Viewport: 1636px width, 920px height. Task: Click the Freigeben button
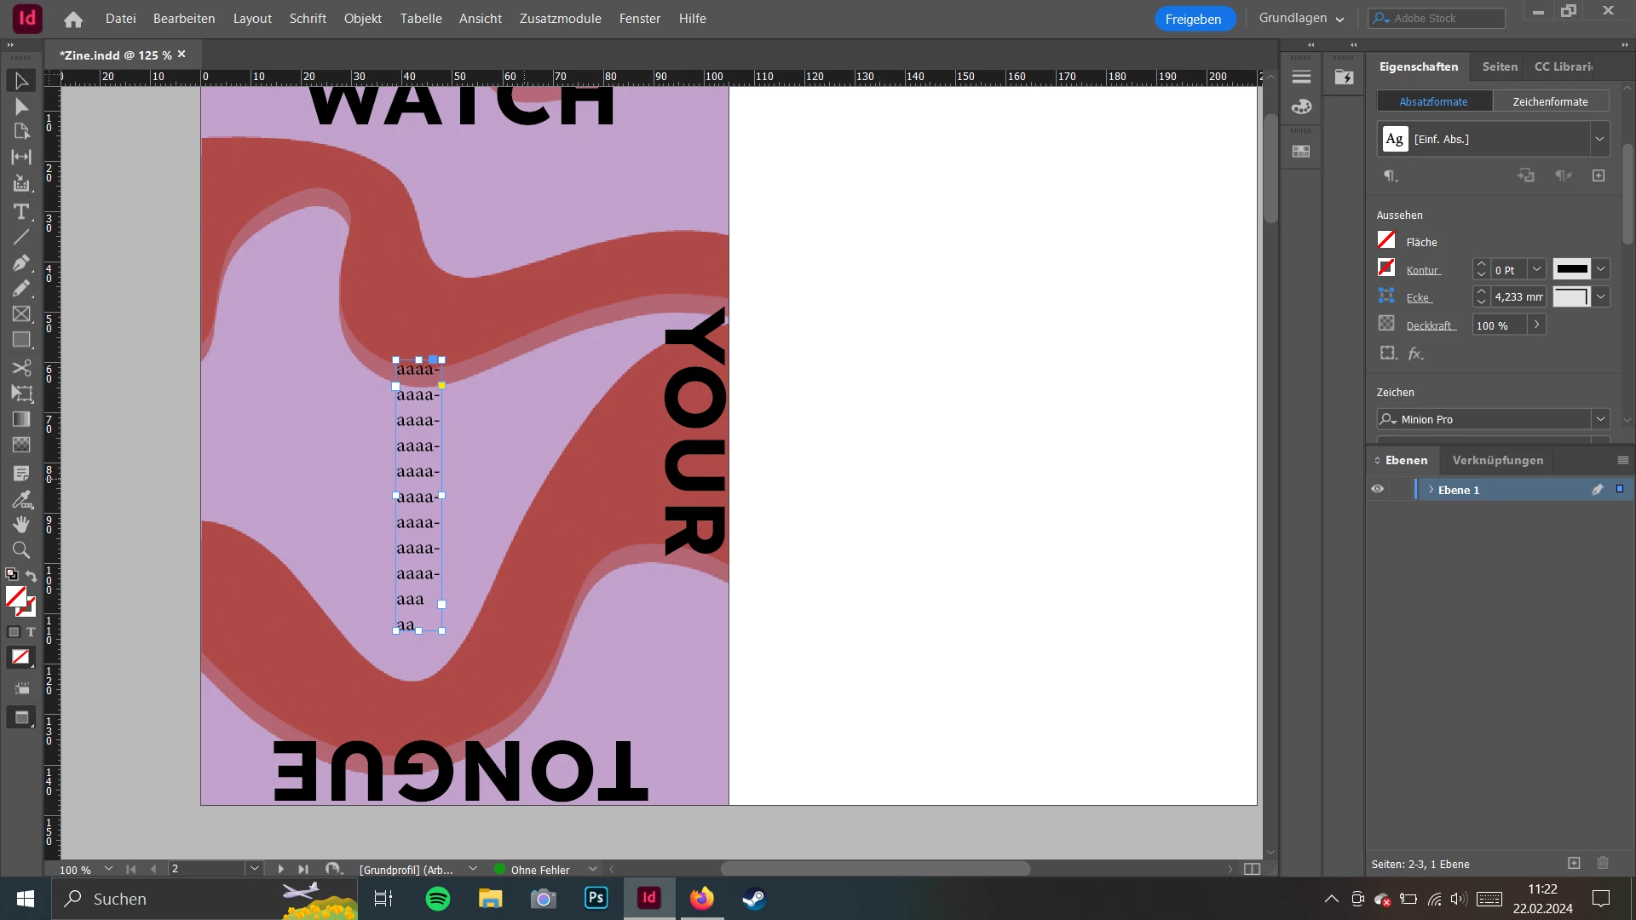1193,19
